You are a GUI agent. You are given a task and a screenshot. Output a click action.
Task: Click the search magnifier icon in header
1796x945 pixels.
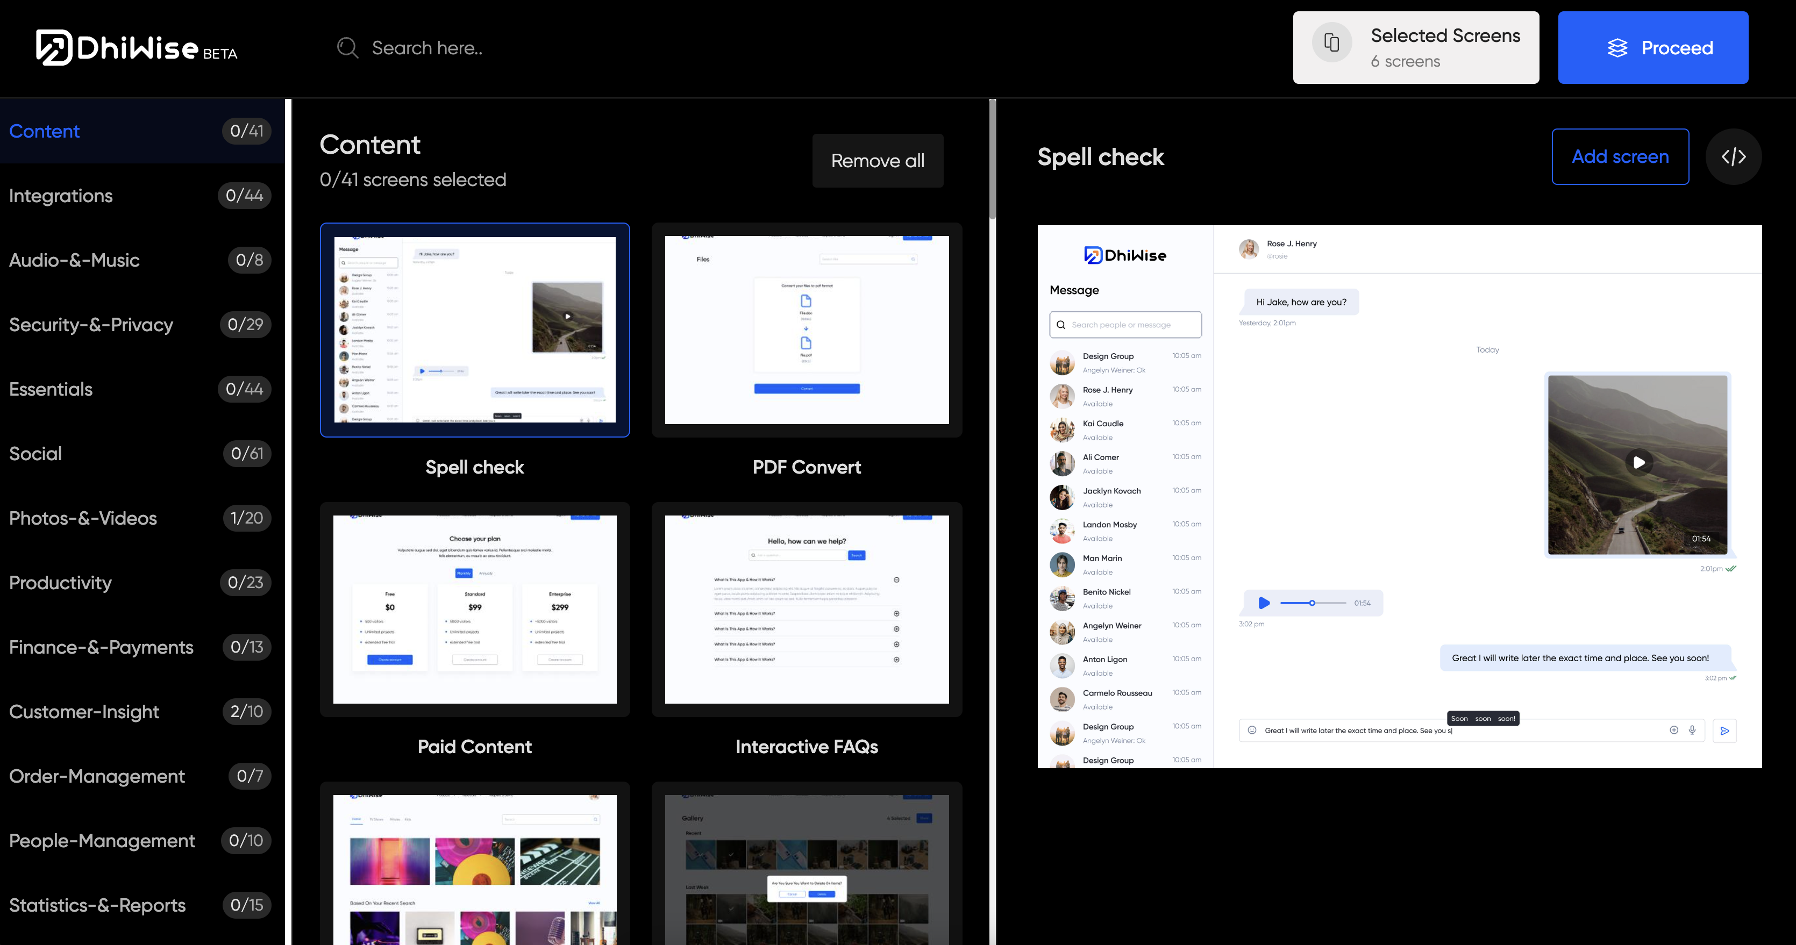tap(346, 47)
